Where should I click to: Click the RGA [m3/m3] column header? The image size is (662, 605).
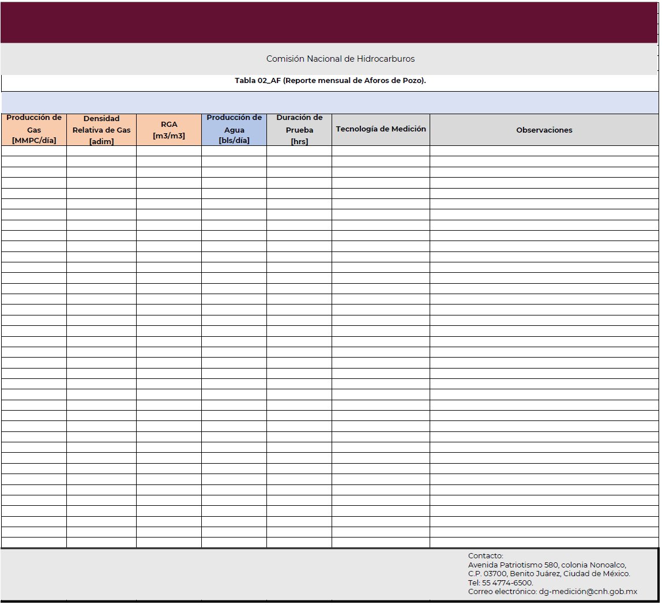(169, 130)
